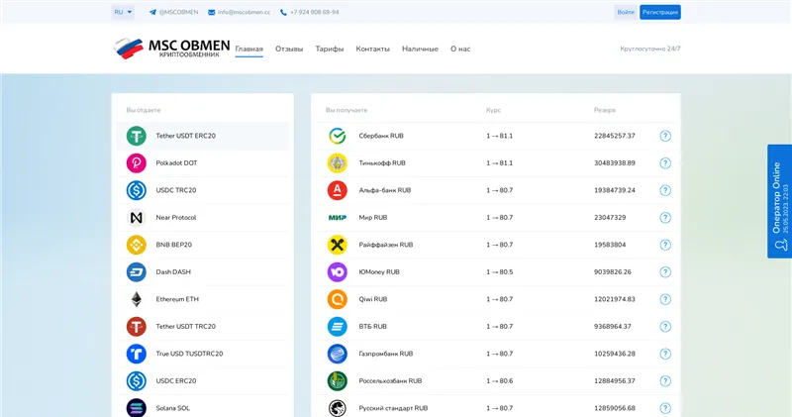Open help icon for Мир RUB row
This screenshot has width=792, height=417.
point(665,218)
